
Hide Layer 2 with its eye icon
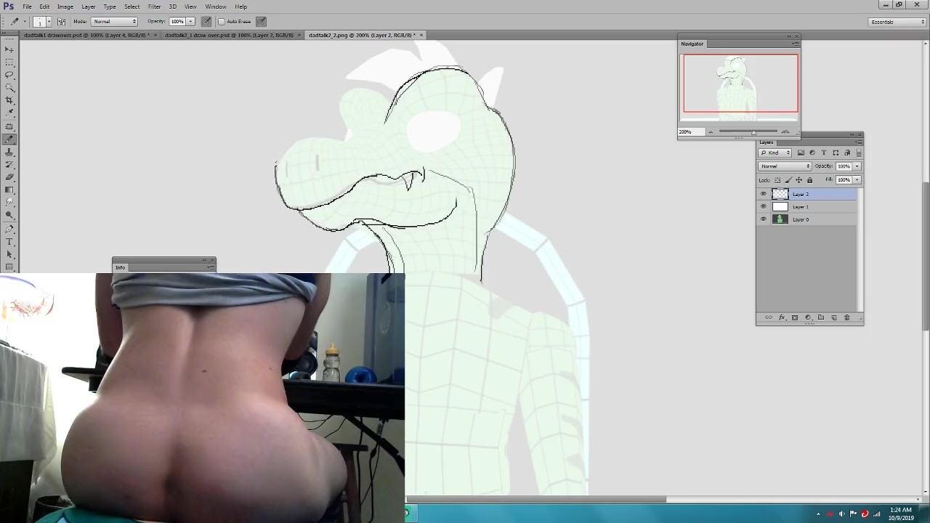(x=763, y=194)
